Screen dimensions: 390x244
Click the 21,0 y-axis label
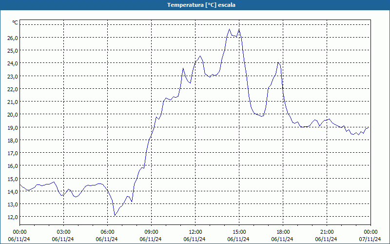coord(13,102)
